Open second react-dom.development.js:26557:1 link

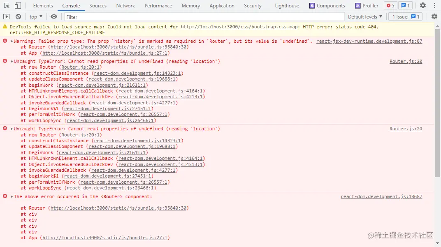click(x=124, y=182)
